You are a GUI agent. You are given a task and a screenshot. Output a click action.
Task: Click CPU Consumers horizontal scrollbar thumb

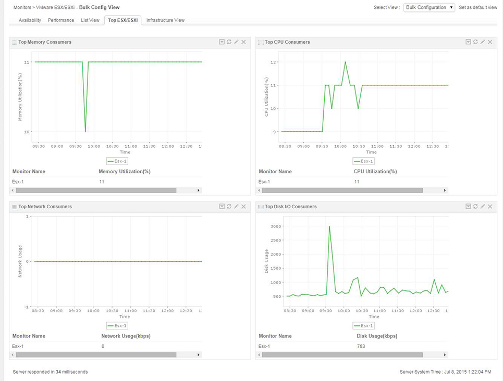coord(342,190)
